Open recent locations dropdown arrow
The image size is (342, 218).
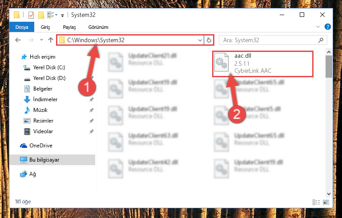tap(41, 40)
